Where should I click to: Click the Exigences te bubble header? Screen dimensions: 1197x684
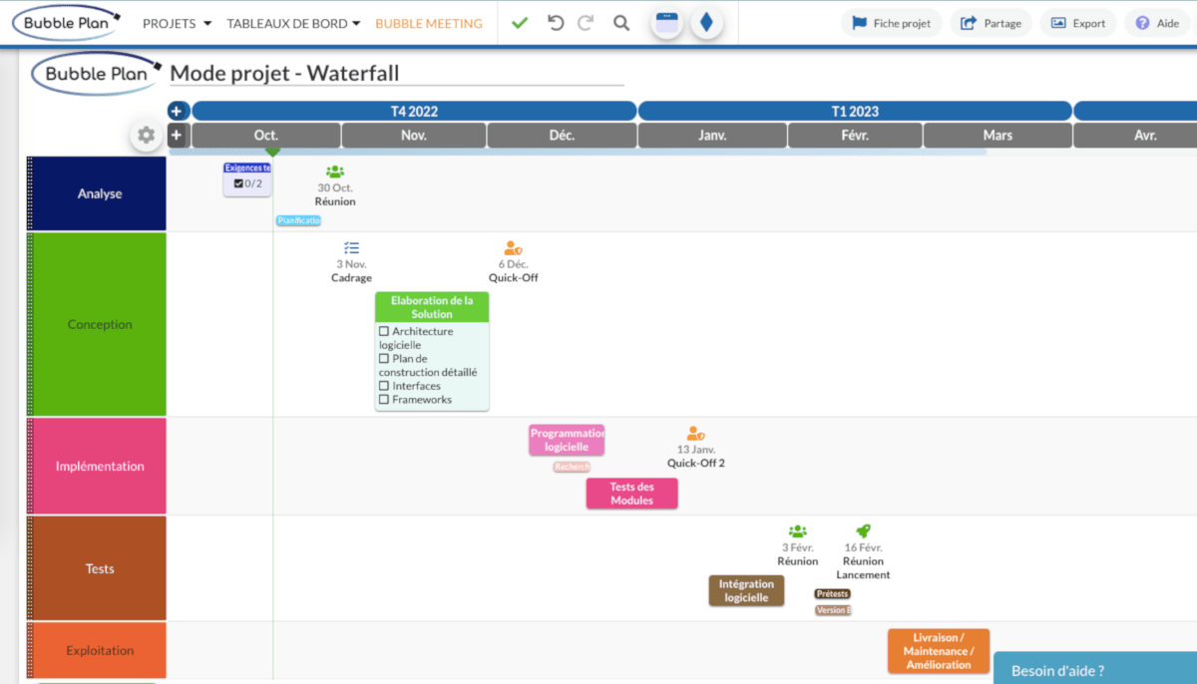pyautogui.click(x=247, y=169)
